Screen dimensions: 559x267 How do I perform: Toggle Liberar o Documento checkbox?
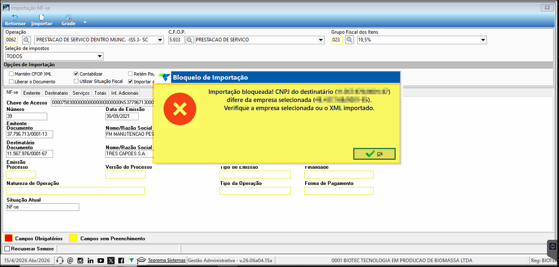11,82
